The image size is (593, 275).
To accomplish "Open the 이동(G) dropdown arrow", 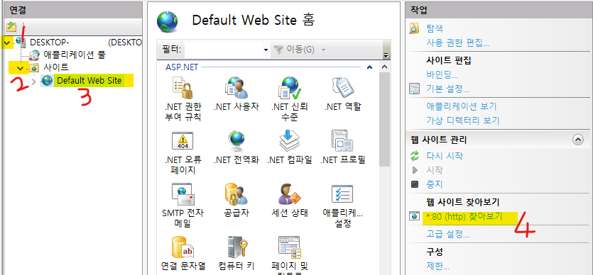I will click(x=323, y=50).
